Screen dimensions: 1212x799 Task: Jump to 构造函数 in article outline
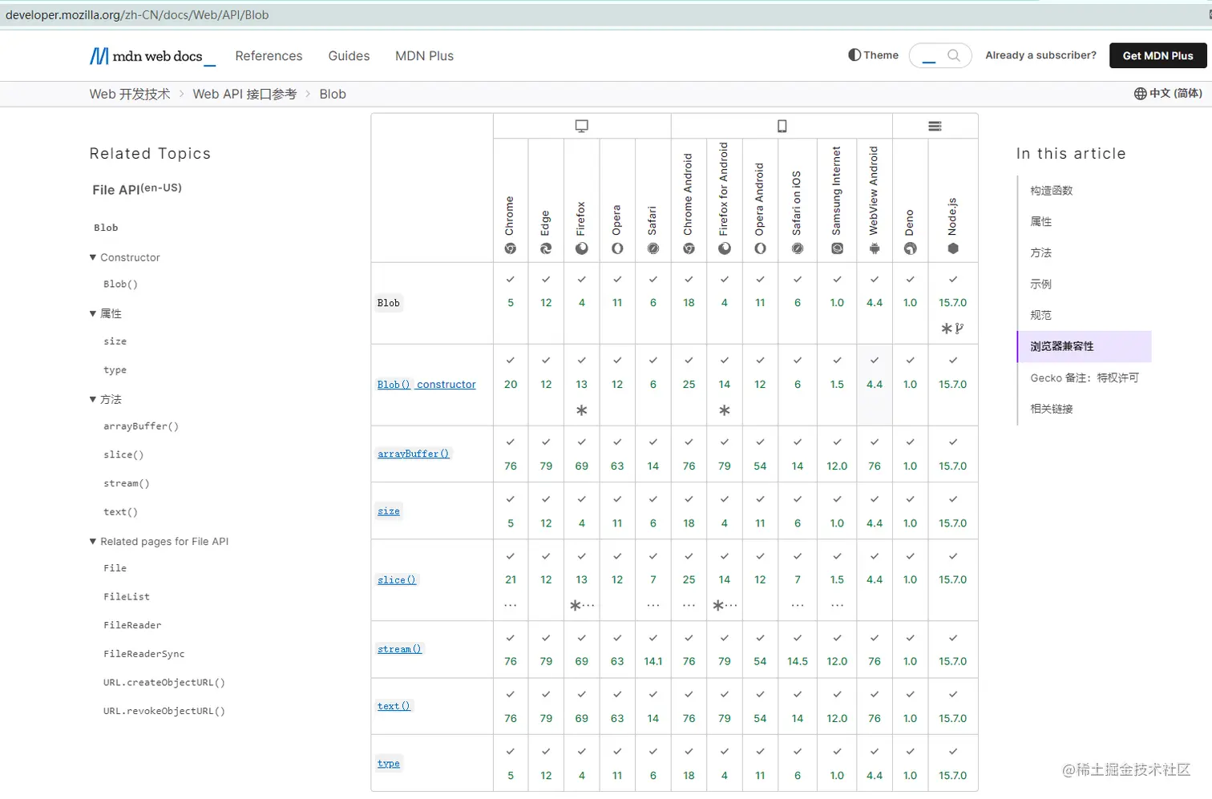pyautogui.click(x=1051, y=191)
